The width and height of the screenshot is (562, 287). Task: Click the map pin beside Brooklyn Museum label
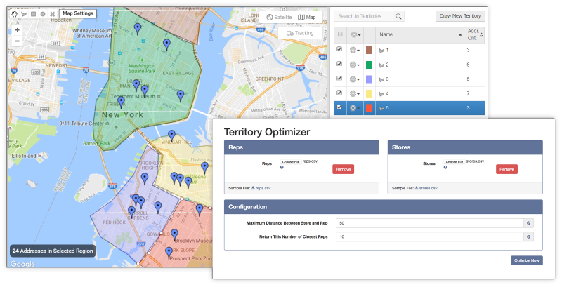pyautogui.click(x=174, y=235)
